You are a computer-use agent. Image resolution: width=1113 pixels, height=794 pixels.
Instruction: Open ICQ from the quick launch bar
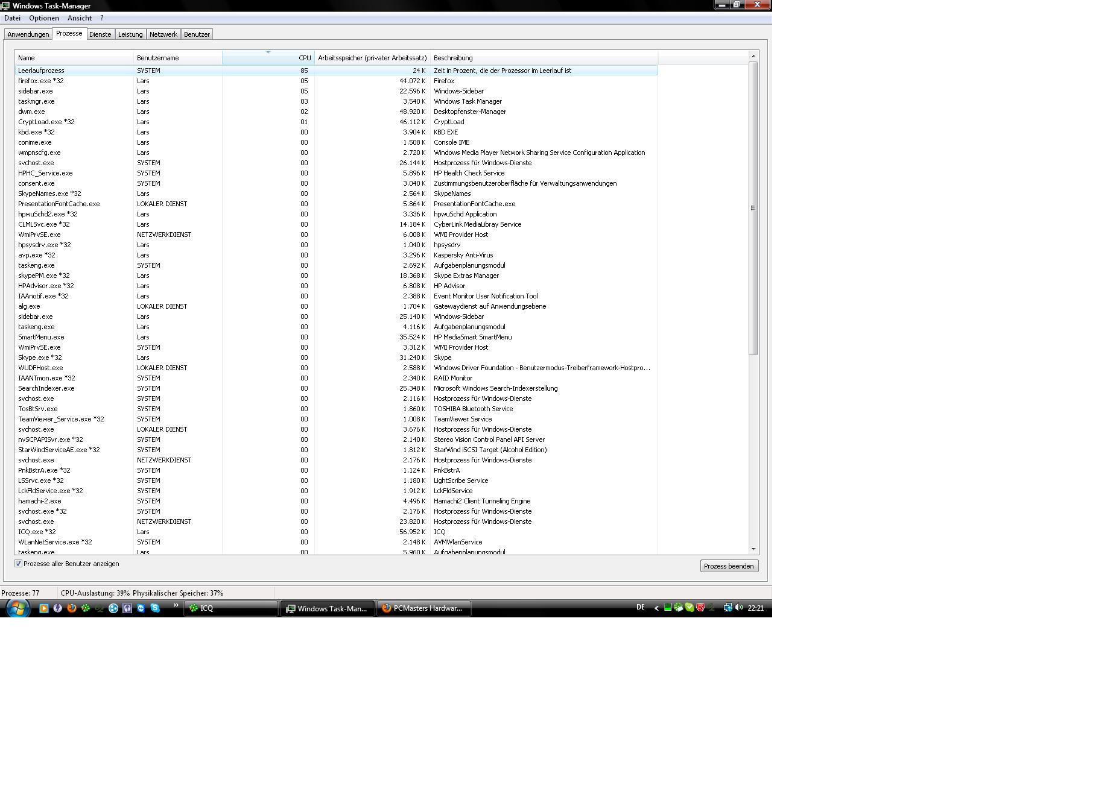(86, 608)
